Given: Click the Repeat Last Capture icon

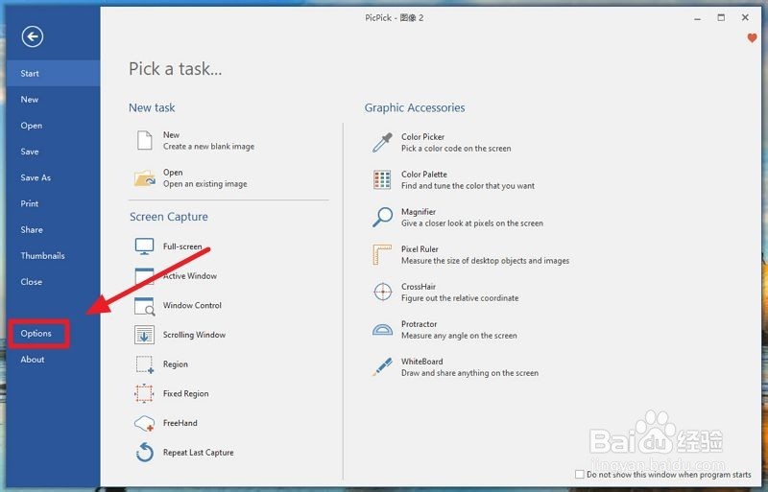Looking at the screenshot, I should pos(145,452).
